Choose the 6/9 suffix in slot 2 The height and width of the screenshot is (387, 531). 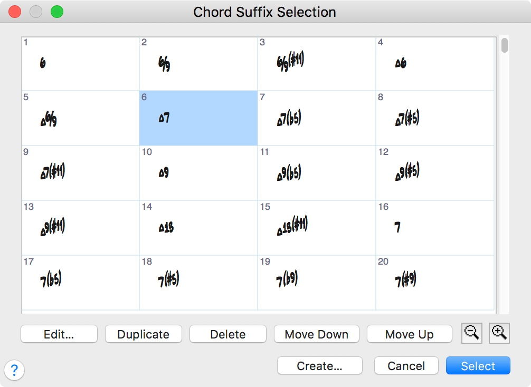(198, 63)
